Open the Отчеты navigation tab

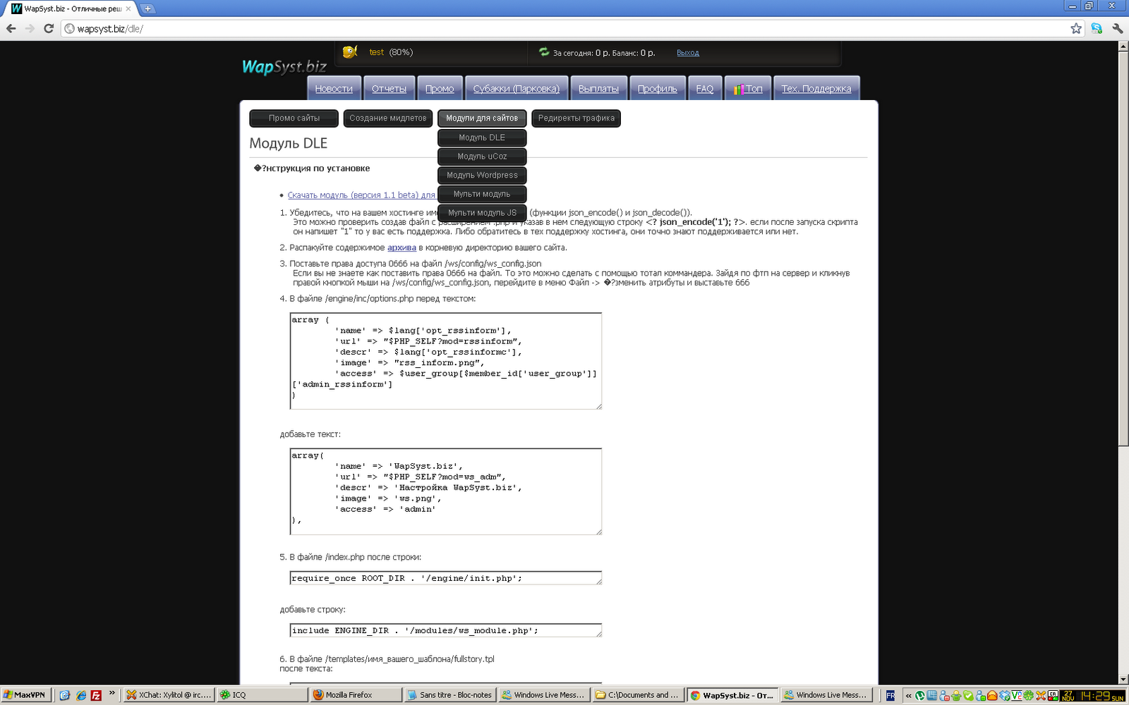[389, 88]
